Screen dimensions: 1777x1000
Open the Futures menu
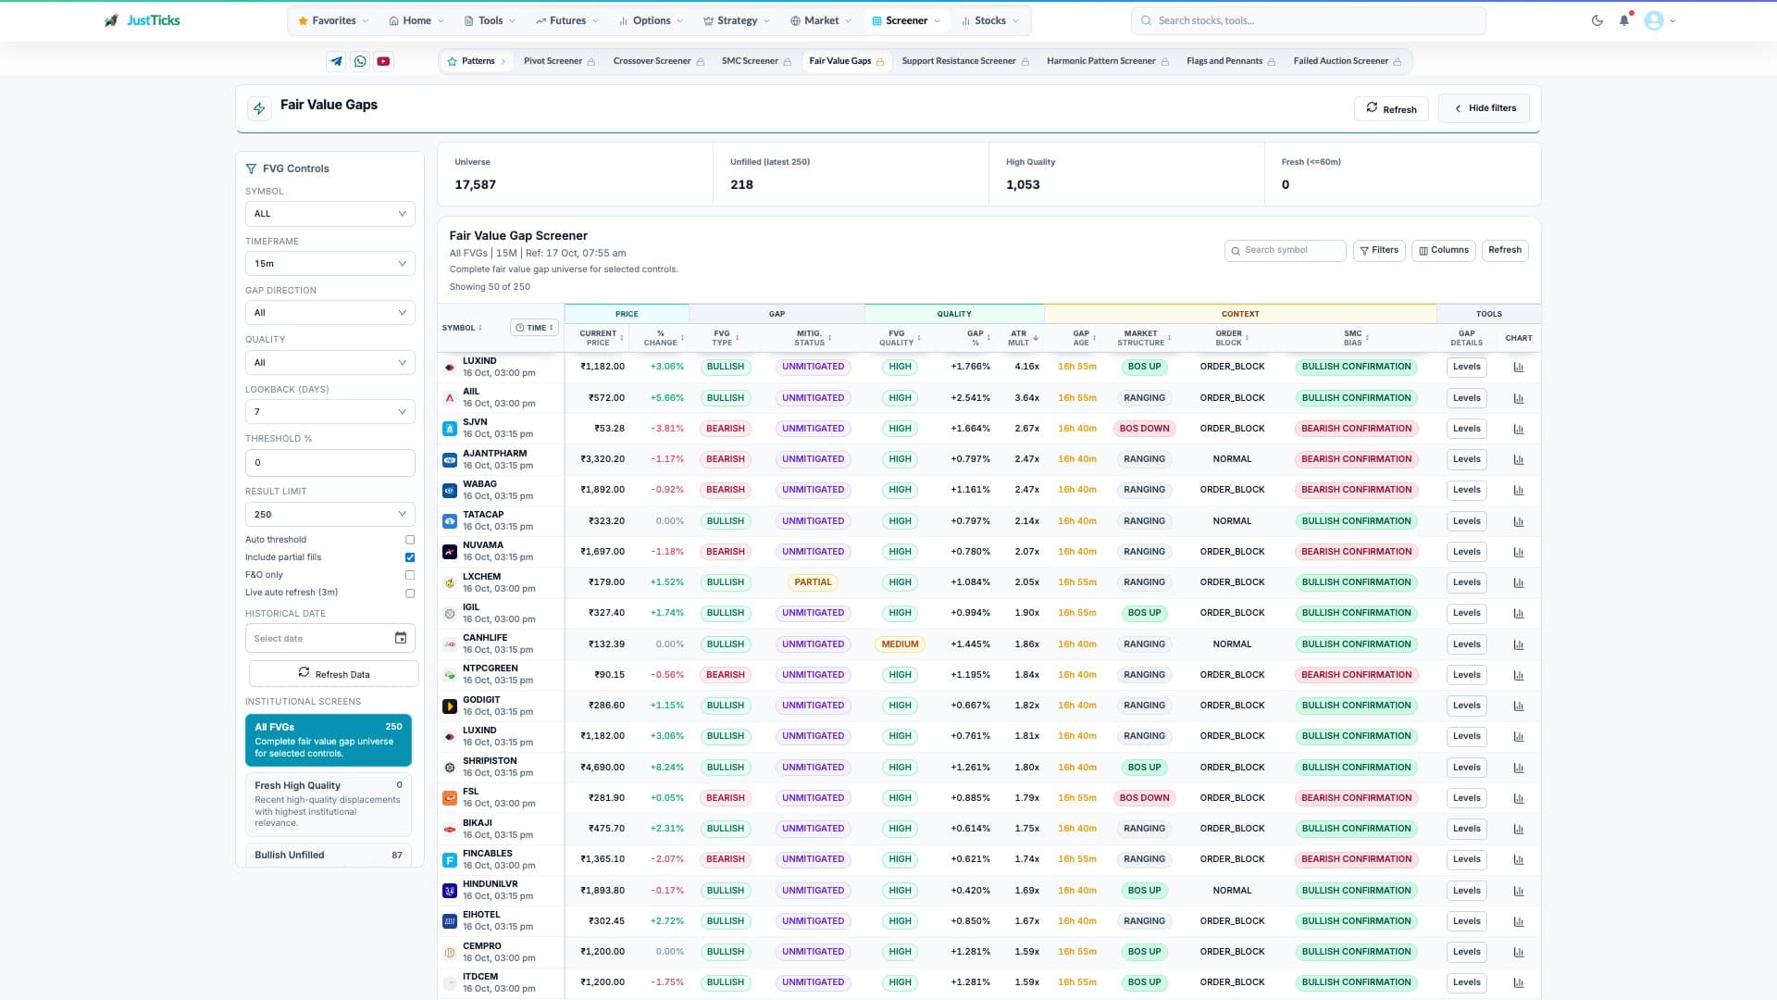pos(566,20)
